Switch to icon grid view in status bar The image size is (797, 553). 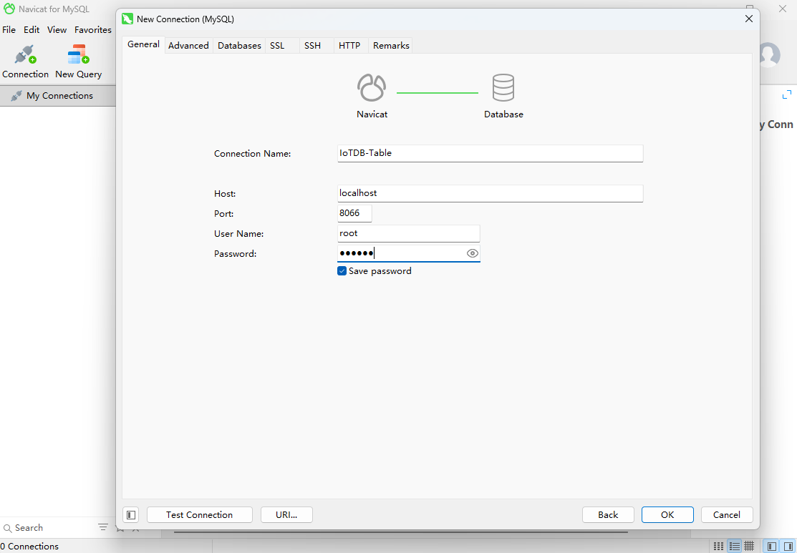coord(718,546)
